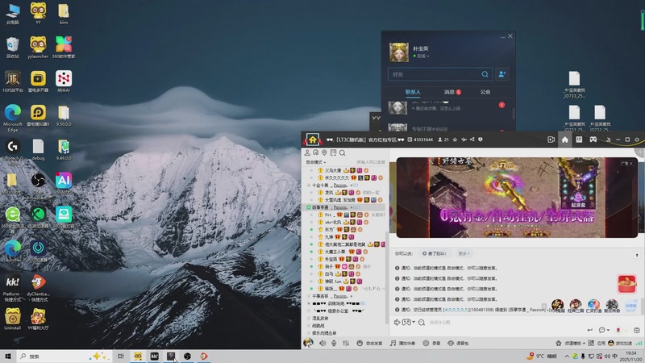
Task: Open the YY channel home logo icon
Action: [x=313, y=140]
